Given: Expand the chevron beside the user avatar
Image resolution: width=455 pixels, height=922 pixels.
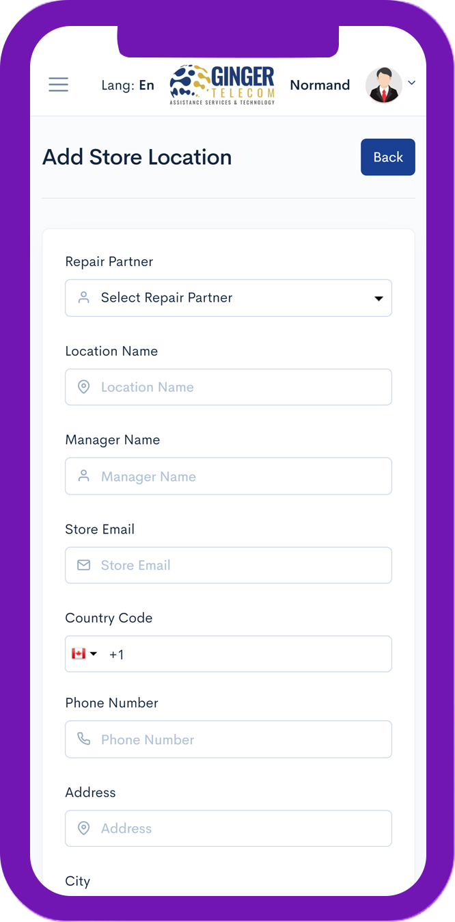Looking at the screenshot, I should point(411,83).
